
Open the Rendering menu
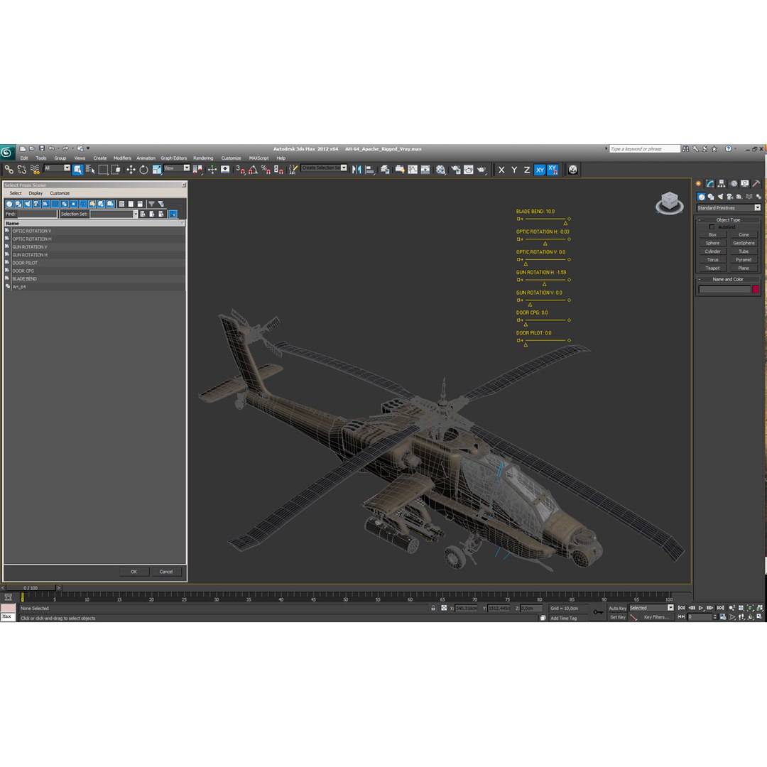(203, 158)
